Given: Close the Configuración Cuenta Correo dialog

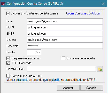Looking at the screenshot, I should coord(103,4).
